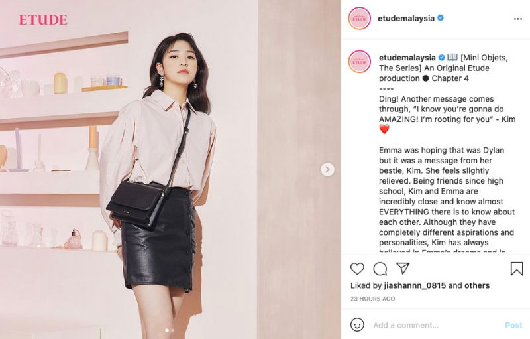View the others who liked this
530x339 pixels.
pos(477,285)
